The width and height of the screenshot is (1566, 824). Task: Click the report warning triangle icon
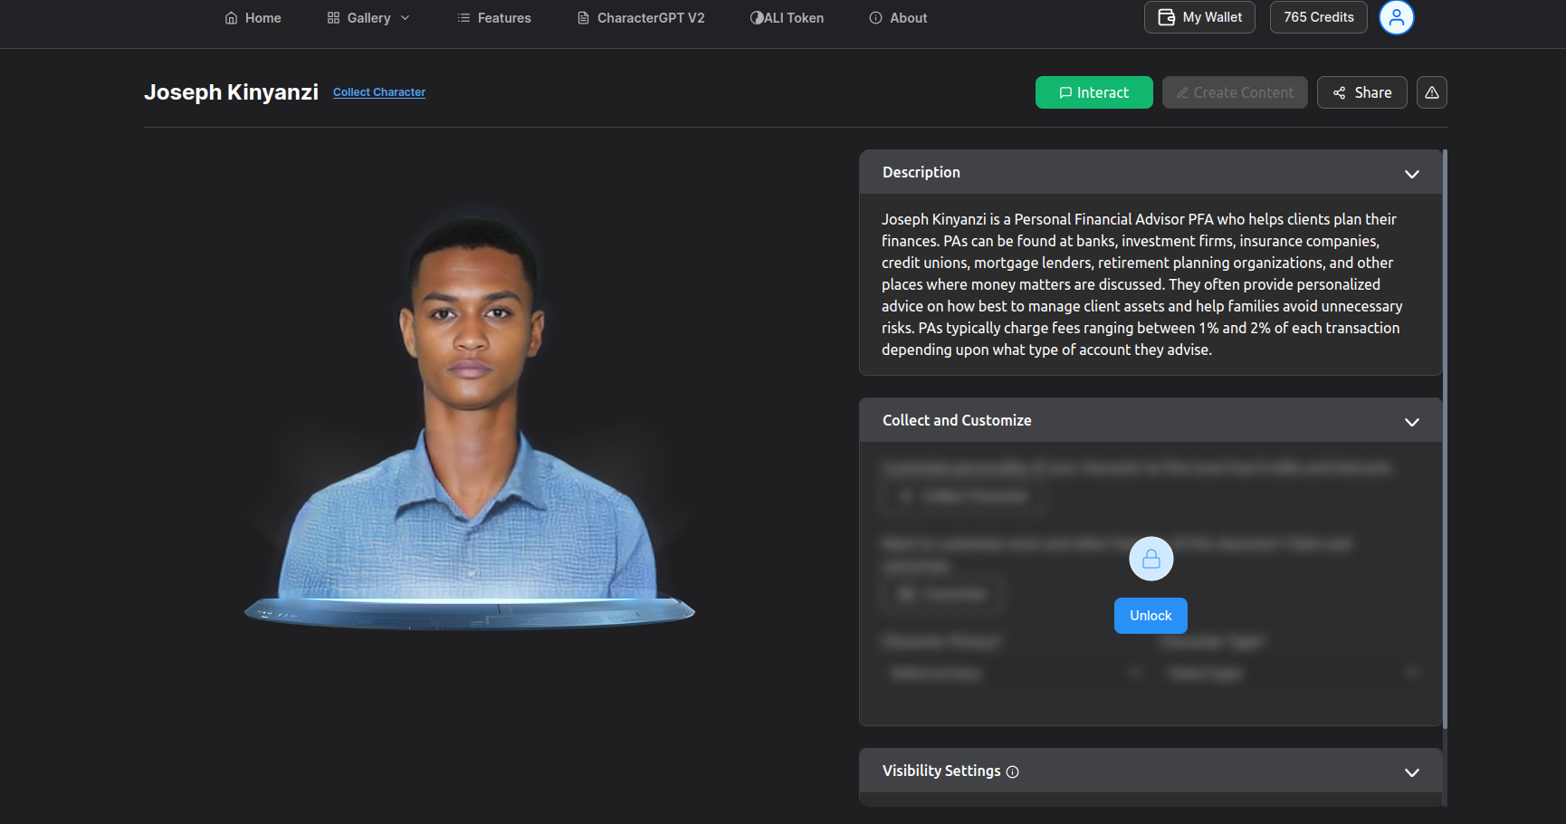click(x=1432, y=92)
